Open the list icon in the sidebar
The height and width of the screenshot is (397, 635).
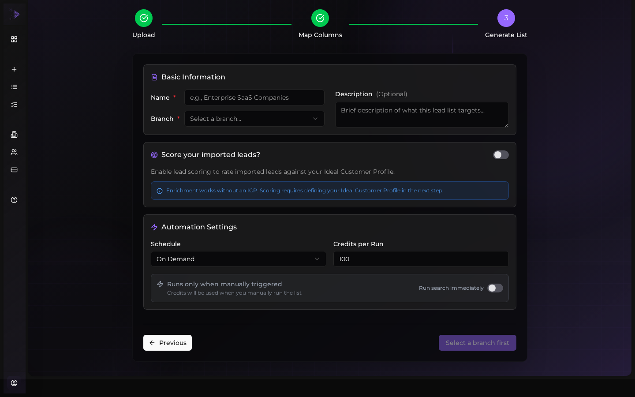click(x=14, y=87)
